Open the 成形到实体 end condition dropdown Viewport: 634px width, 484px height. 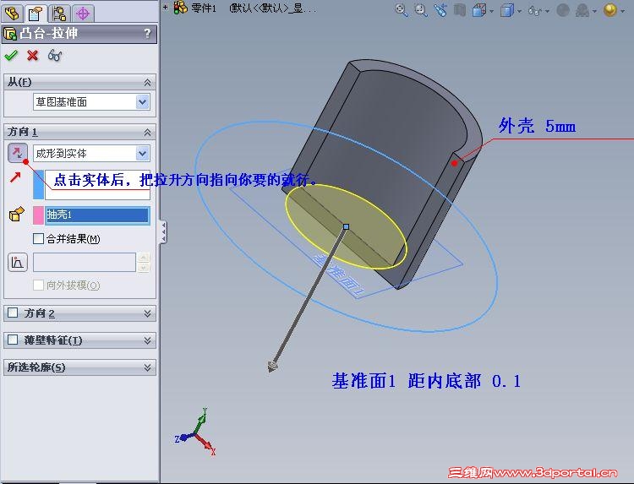pyautogui.click(x=142, y=153)
